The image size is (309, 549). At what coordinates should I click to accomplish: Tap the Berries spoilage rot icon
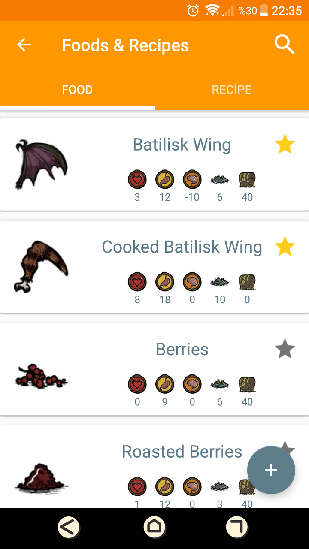click(x=220, y=384)
